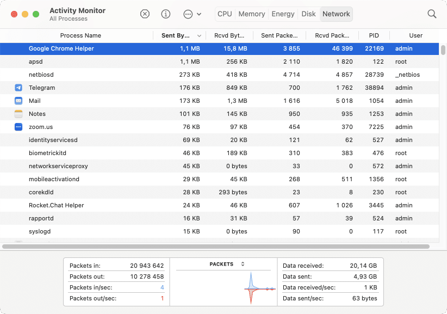Click the _netbios user cell

point(407,75)
